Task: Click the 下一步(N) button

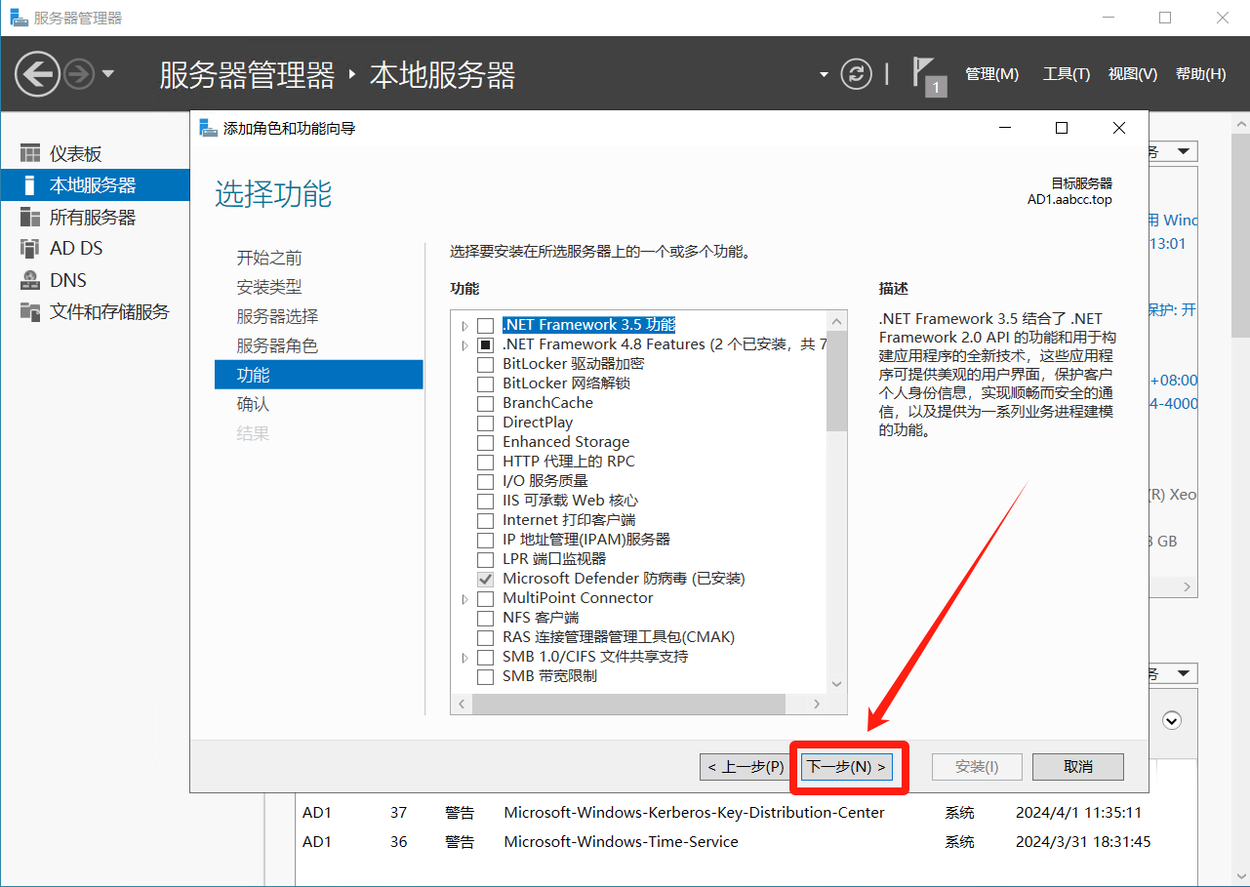Action: point(848,767)
